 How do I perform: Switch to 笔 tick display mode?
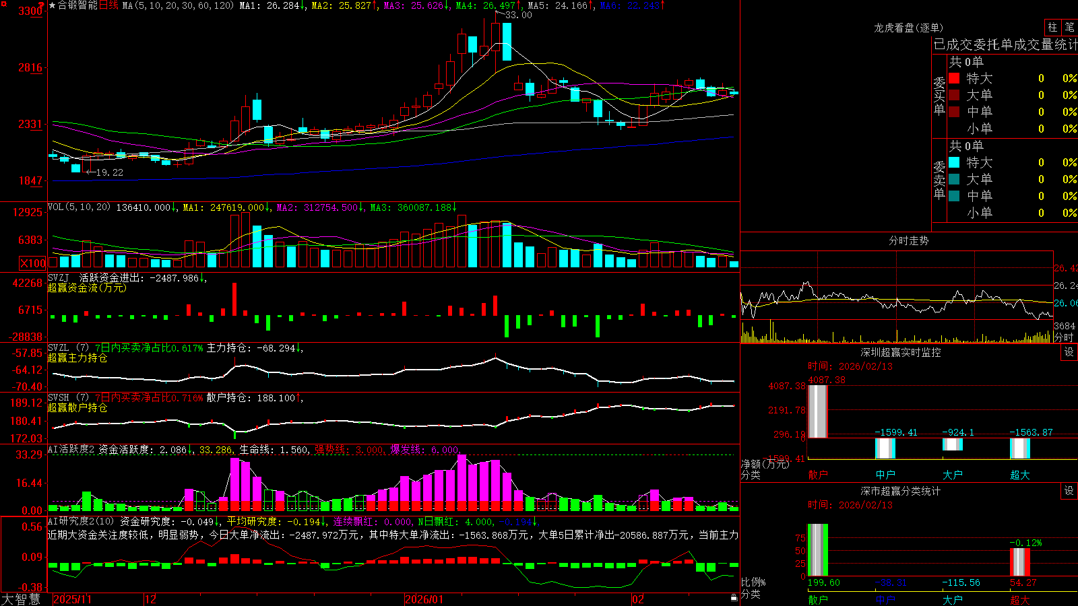[x=1070, y=27]
